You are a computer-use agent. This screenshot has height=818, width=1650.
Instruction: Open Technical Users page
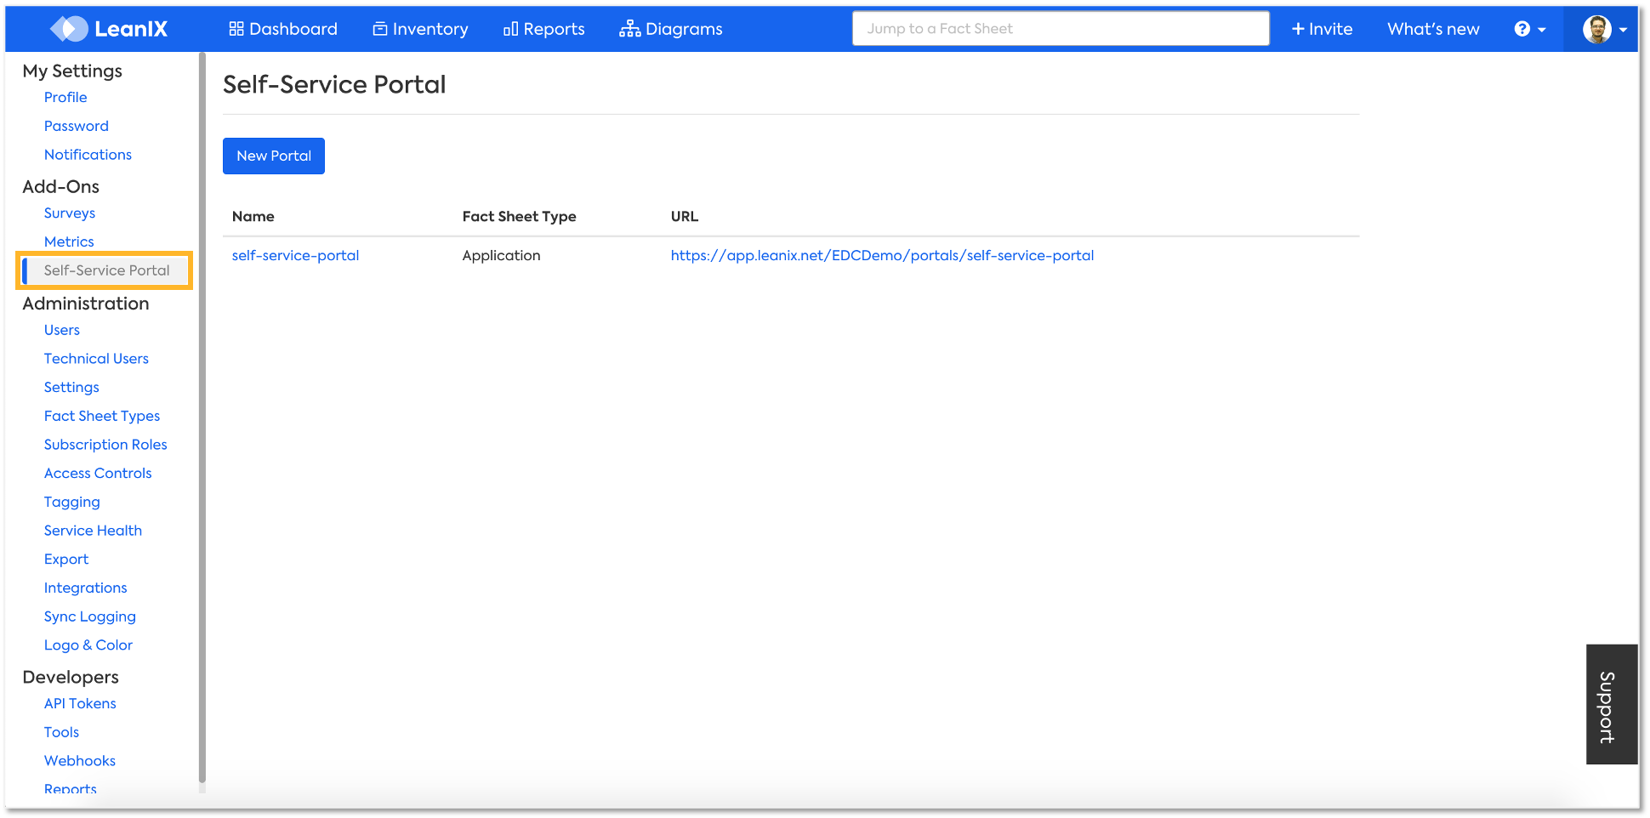point(96,359)
